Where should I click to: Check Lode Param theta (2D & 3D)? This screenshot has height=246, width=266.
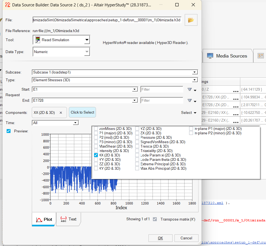click(x=137, y=159)
